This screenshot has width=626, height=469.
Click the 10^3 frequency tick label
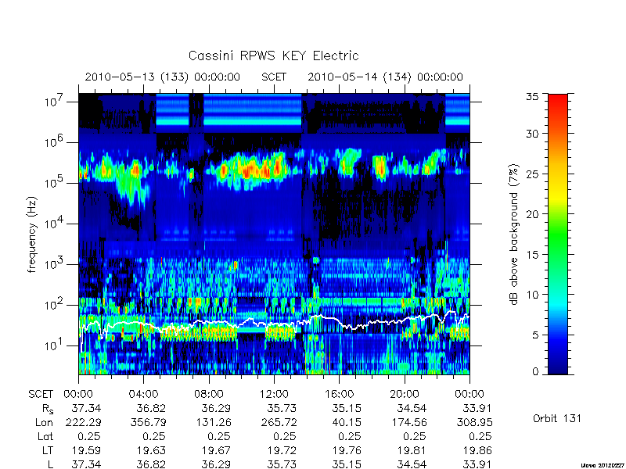(55, 264)
